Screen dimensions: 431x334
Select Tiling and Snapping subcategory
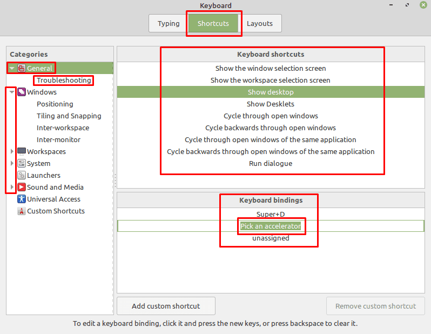pos(69,116)
